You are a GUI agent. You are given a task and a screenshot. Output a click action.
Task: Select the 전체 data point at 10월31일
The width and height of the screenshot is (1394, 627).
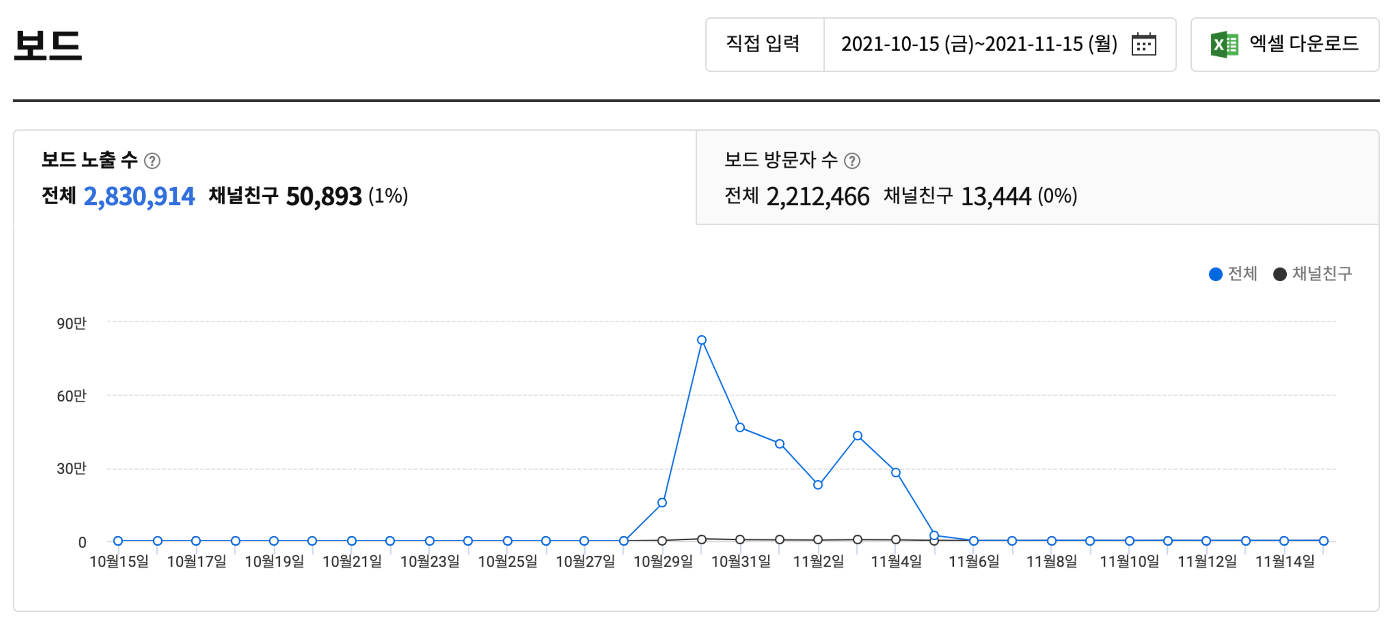pos(740,428)
